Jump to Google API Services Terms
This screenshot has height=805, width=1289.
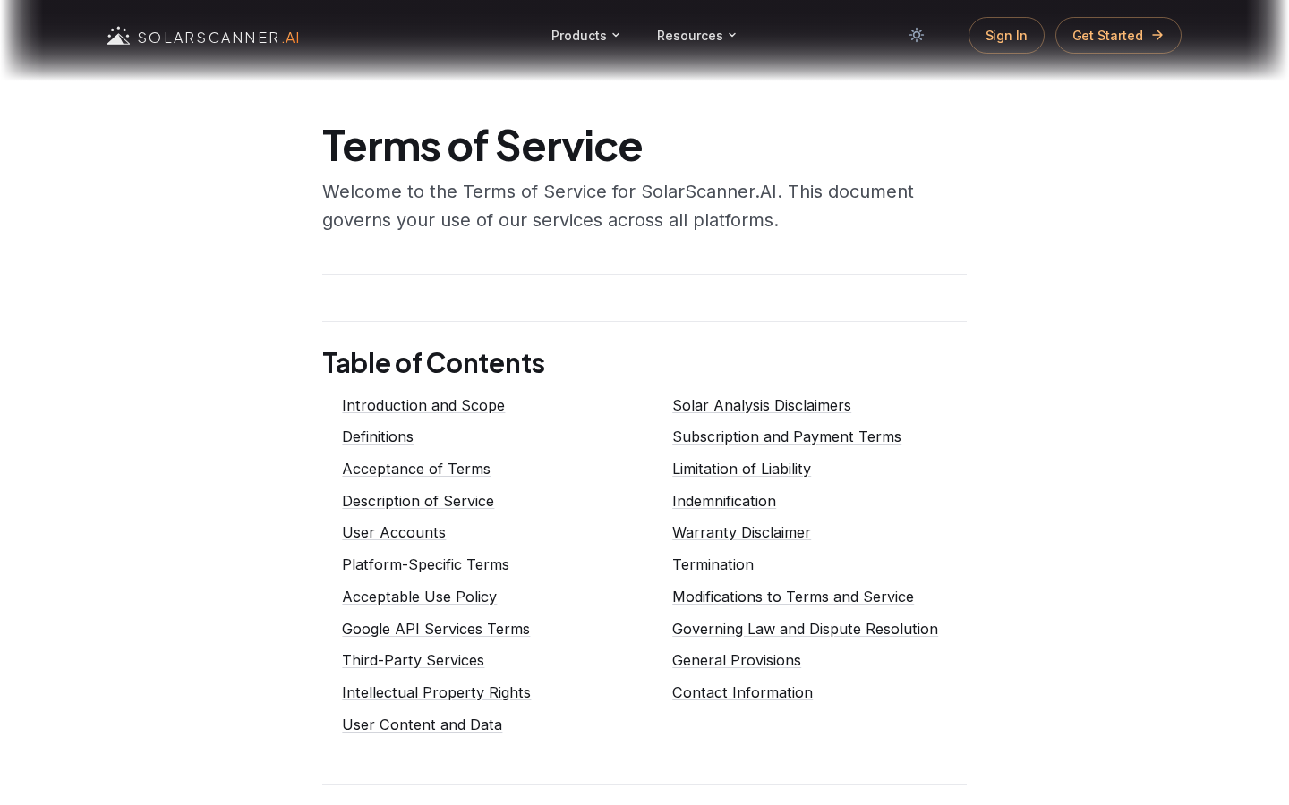point(436,629)
